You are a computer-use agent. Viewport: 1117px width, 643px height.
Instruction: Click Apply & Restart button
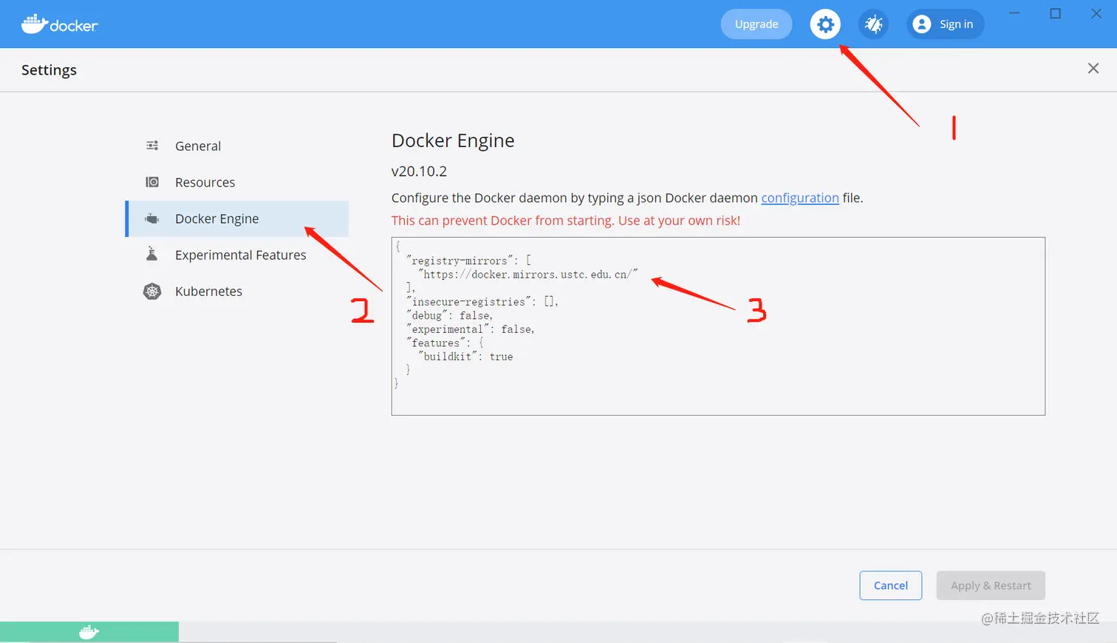point(991,585)
